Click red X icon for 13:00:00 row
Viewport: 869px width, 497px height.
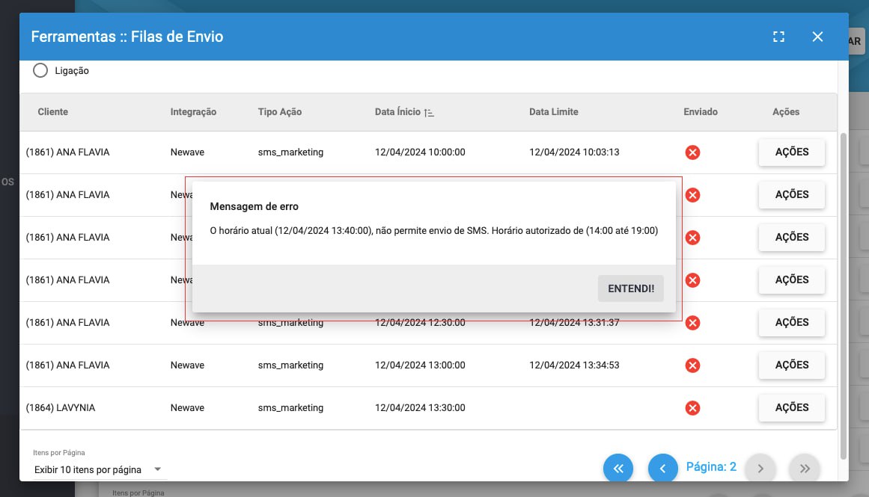coord(692,365)
